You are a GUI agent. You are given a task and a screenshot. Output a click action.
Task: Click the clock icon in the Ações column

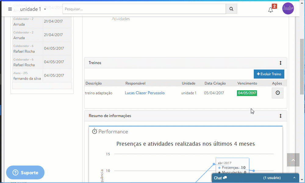click(277, 93)
